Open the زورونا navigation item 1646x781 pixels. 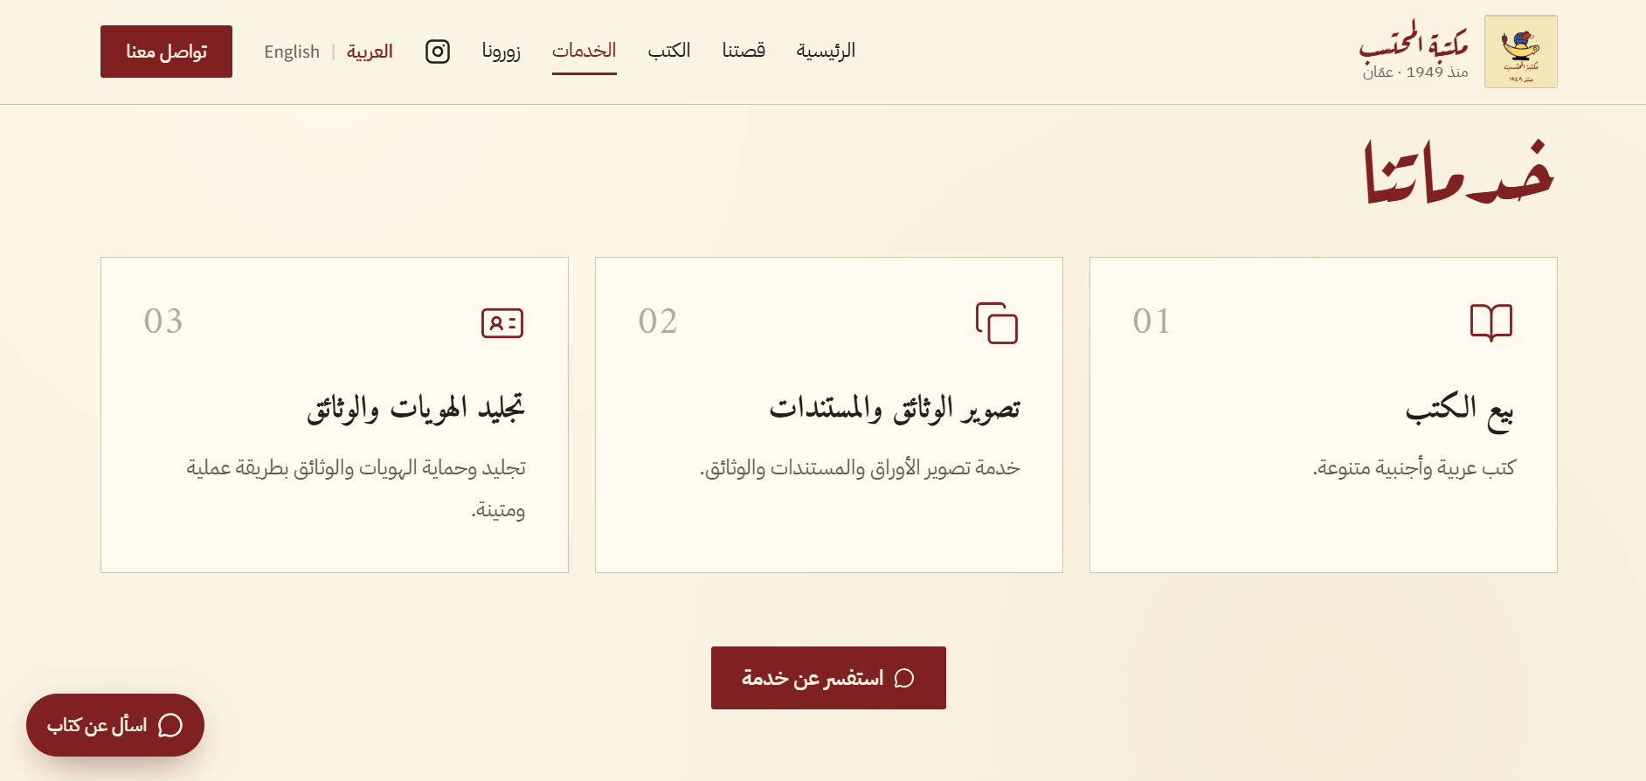pyautogui.click(x=501, y=51)
